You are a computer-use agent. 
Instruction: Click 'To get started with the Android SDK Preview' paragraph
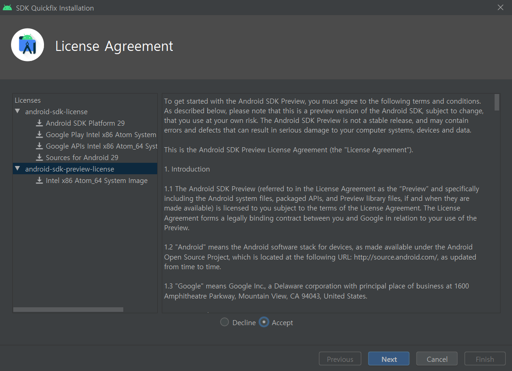coord(324,116)
